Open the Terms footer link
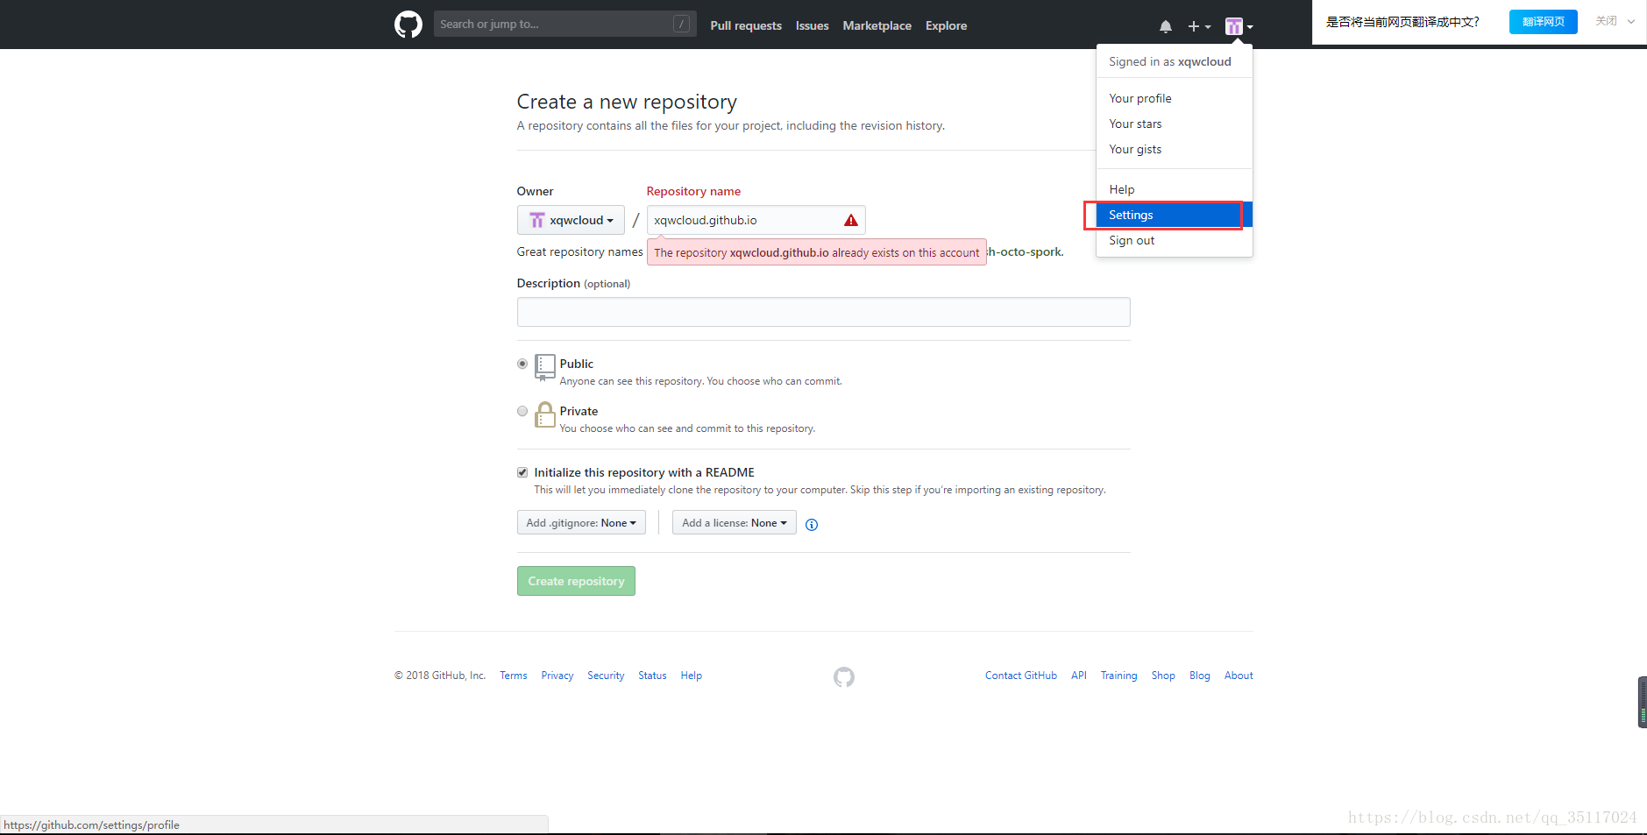The height and width of the screenshot is (835, 1647). [x=514, y=676]
